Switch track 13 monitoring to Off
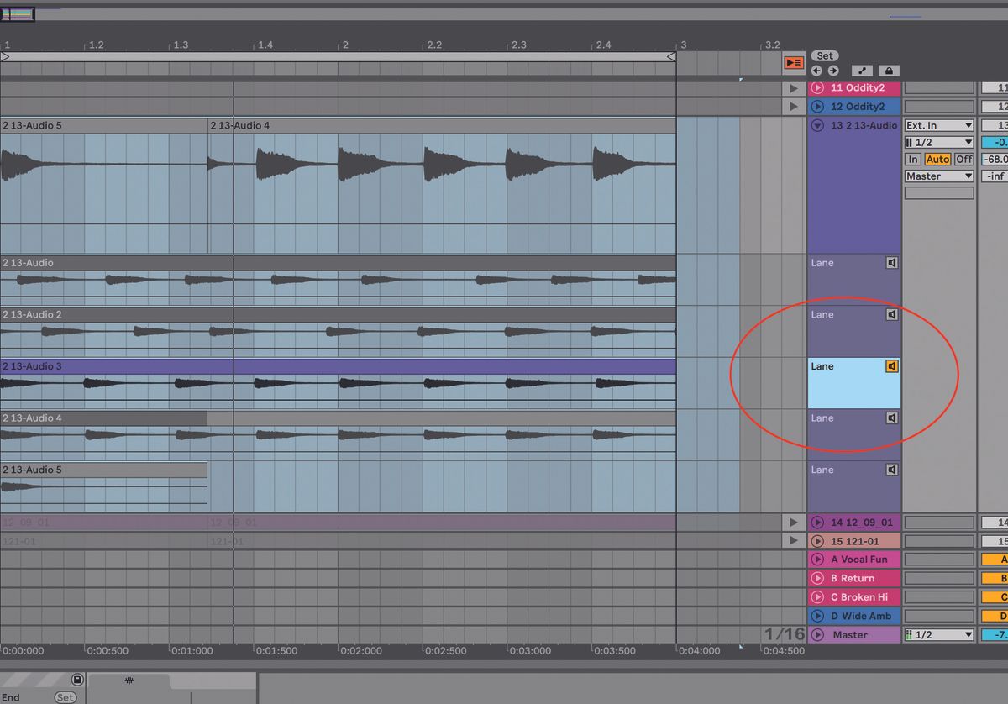Screen dimensions: 1008x704 pyautogui.click(x=963, y=159)
